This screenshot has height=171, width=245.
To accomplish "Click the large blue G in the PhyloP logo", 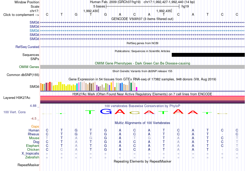I will (106, 111).
